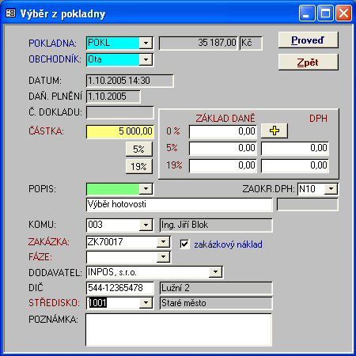The width and height of the screenshot is (356, 356).
Task: Open the ZAKÁZKA ZK70017 dropdown
Action: 163,241
